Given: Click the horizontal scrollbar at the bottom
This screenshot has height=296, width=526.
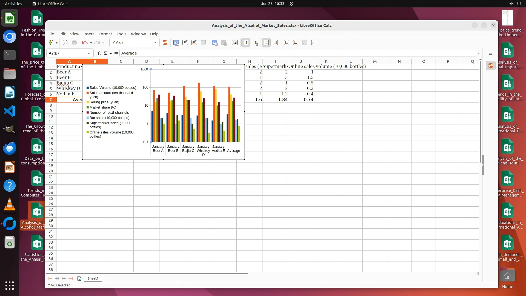Looking at the screenshot, I should (x=147, y=273).
